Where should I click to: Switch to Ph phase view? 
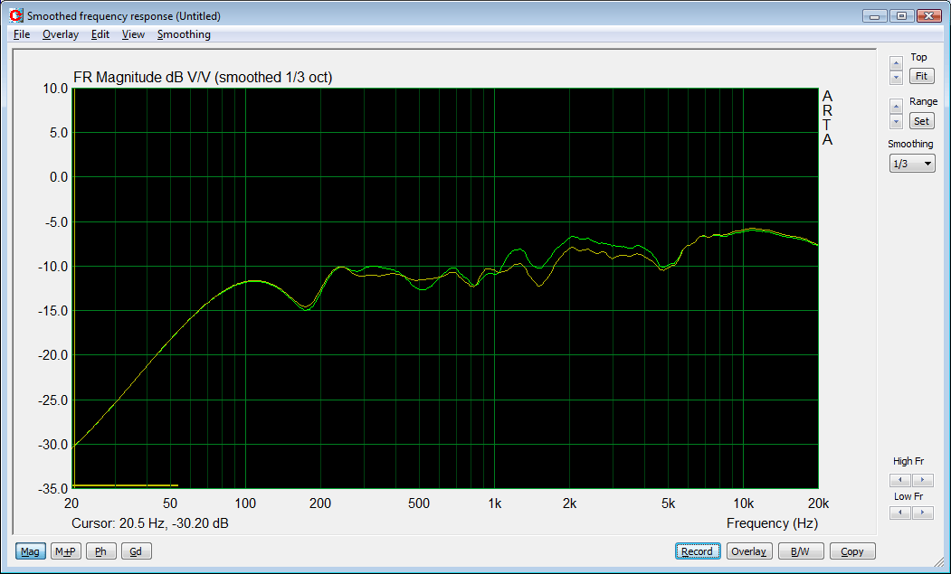(100, 551)
